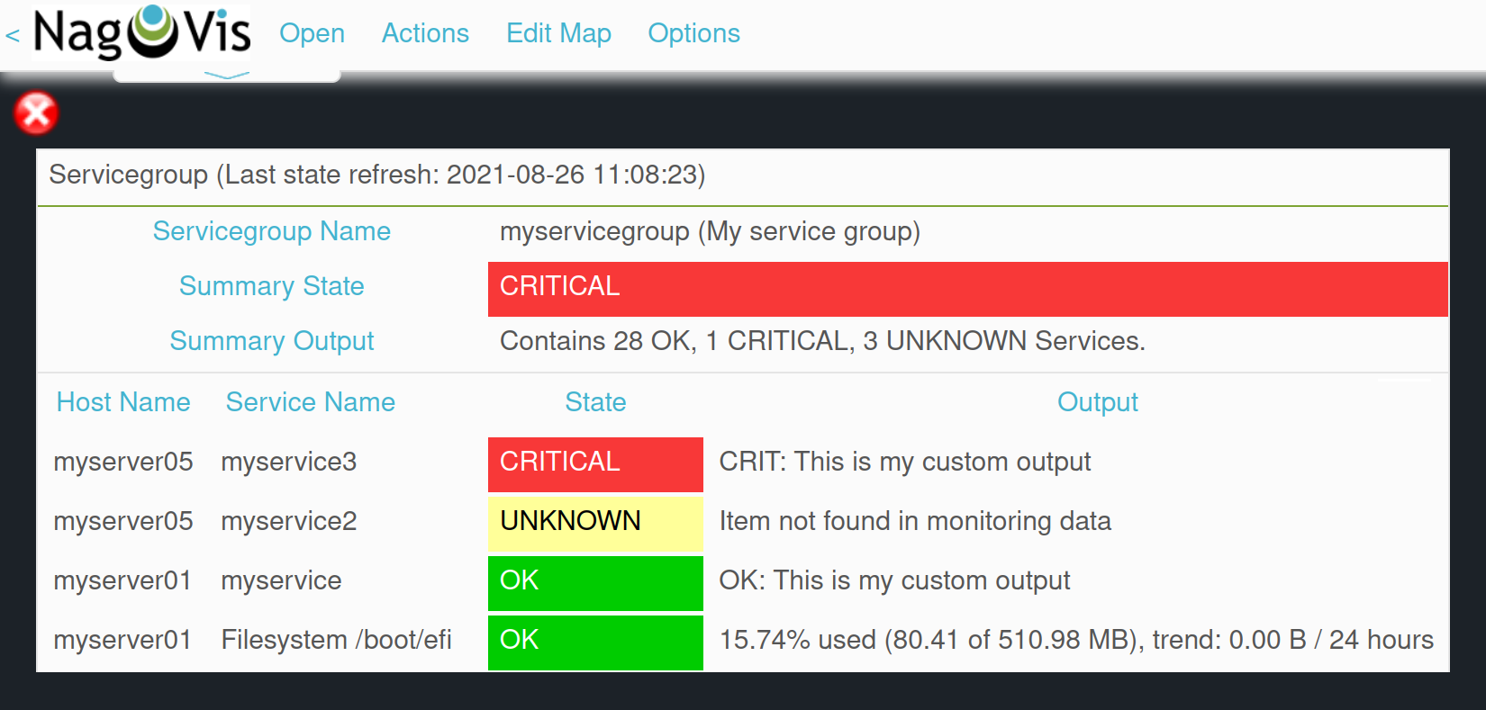The image size is (1486, 710).
Task: Open the Options menu
Action: pyautogui.click(x=693, y=33)
